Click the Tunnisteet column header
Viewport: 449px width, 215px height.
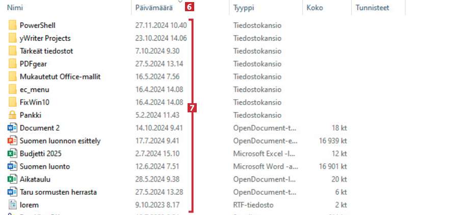[372, 8]
